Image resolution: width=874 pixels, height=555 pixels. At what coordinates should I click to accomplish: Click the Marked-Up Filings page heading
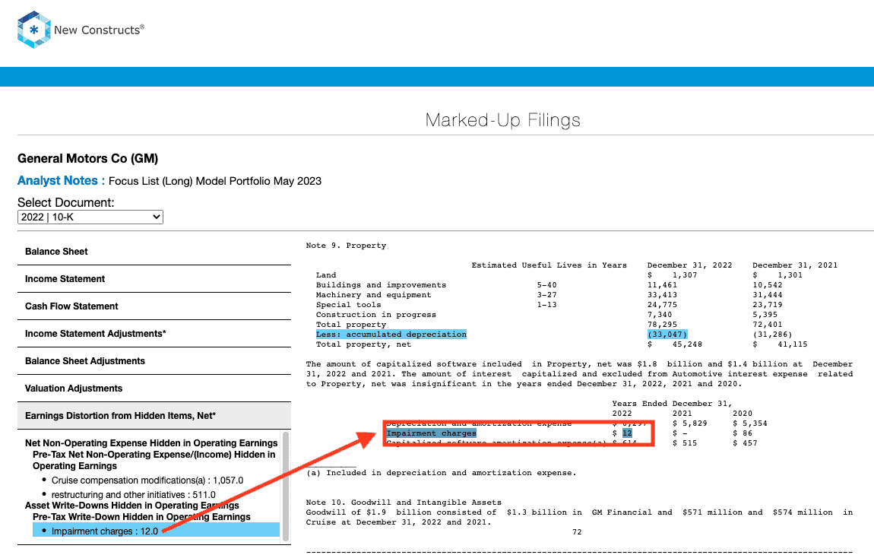coord(503,120)
